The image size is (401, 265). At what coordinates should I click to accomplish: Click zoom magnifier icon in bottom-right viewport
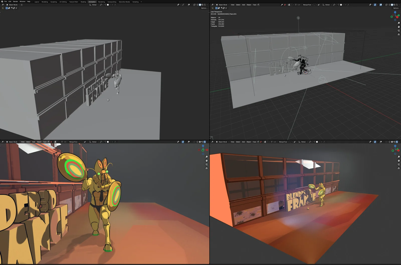click(x=399, y=157)
